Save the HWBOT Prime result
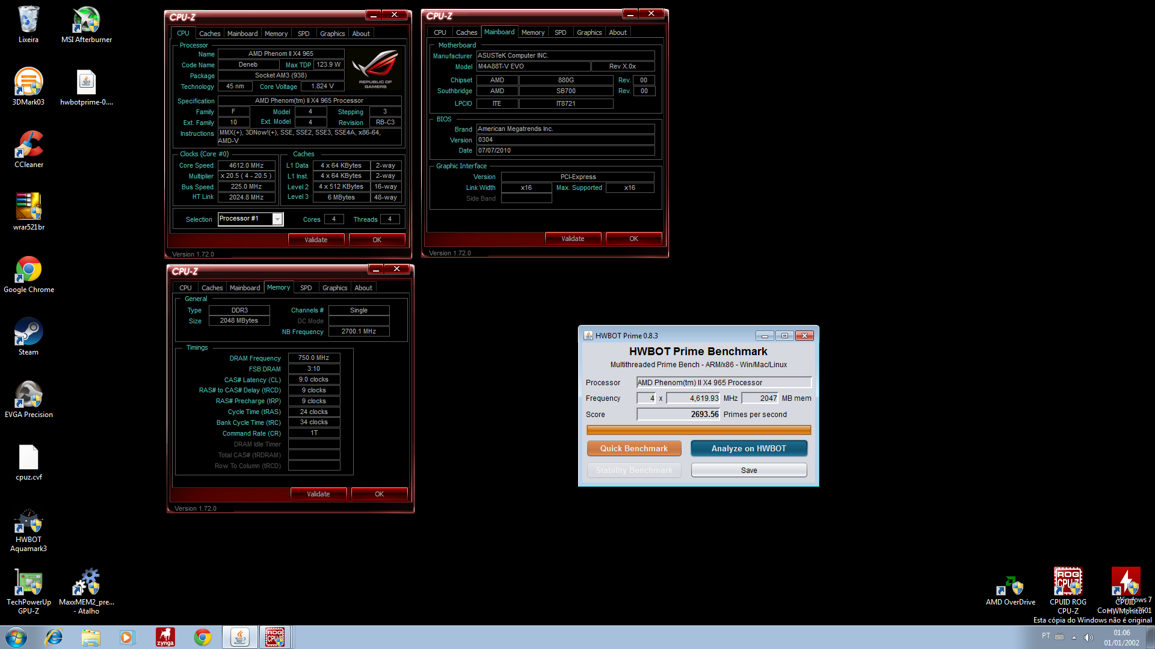The image size is (1155, 649). pos(749,470)
